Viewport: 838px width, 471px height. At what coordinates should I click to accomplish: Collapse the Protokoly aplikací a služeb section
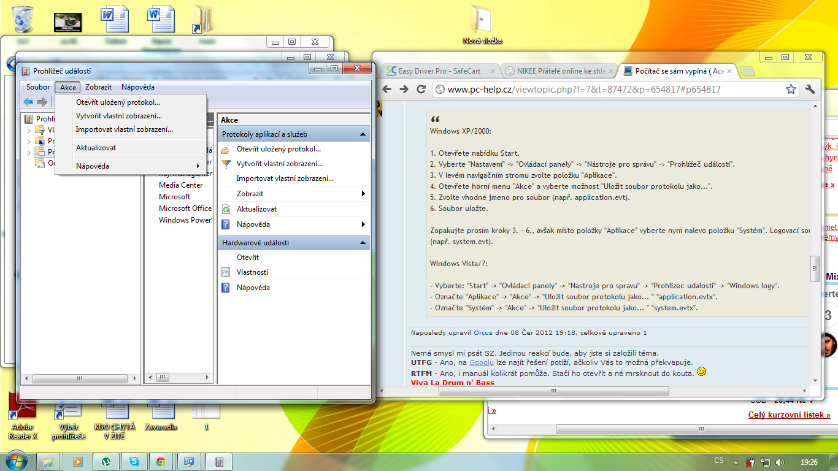(363, 134)
